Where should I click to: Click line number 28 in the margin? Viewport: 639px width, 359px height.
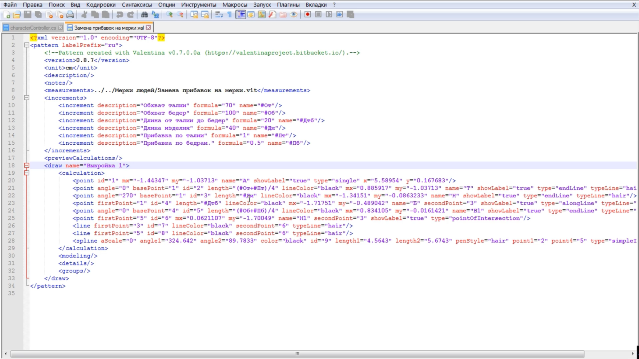(x=11, y=241)
